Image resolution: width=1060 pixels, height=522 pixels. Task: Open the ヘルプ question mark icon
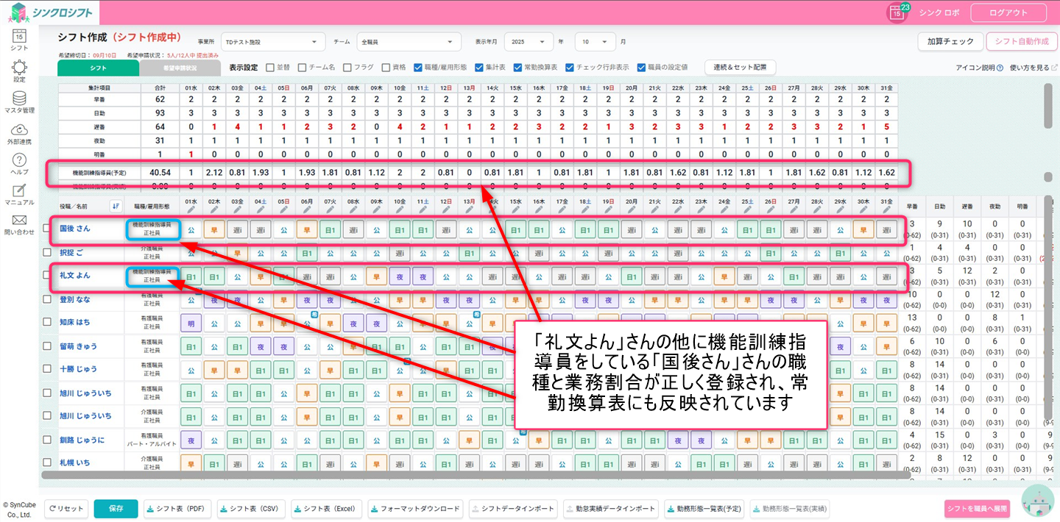click(x=19, y=160)
